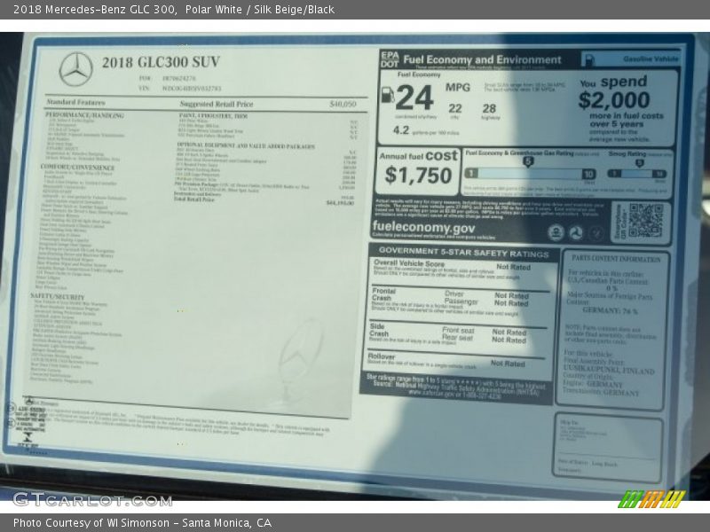
Task: Select the highway MPG value 28
Action: coord(490,108)
